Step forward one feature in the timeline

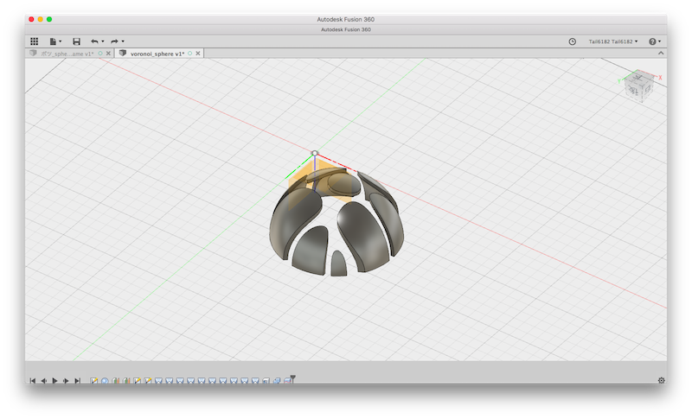pyautogui.click(x=66, y=381)
